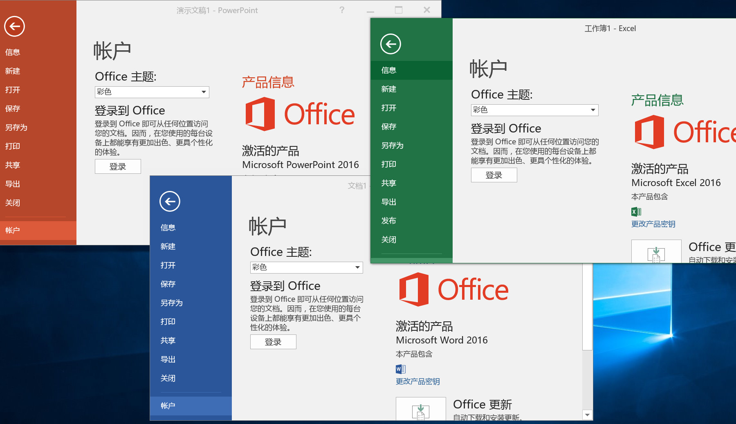Select 帐户 in PowerPoint sidebar
This screenshot has width=736, height=424.
coord(38,230)
